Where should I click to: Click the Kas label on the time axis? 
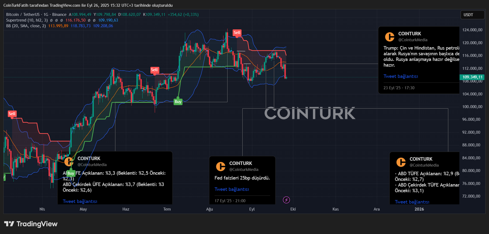pyautogui.click(x=336, y=209)
